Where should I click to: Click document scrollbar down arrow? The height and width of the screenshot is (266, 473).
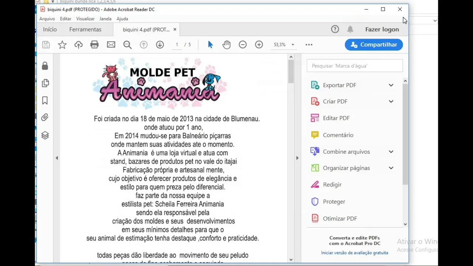coord(291,260)
